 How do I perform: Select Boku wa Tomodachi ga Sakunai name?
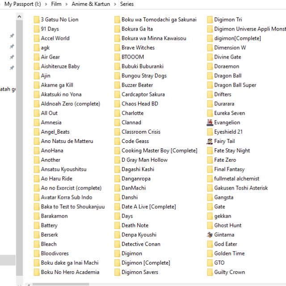point(159,20)
